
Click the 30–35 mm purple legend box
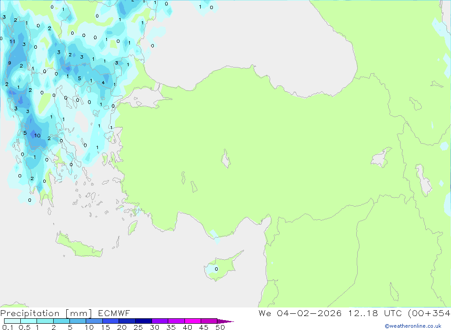coord(160,321)
